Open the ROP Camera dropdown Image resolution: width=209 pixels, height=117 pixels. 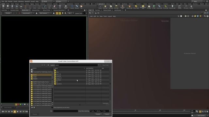[45, 13]
